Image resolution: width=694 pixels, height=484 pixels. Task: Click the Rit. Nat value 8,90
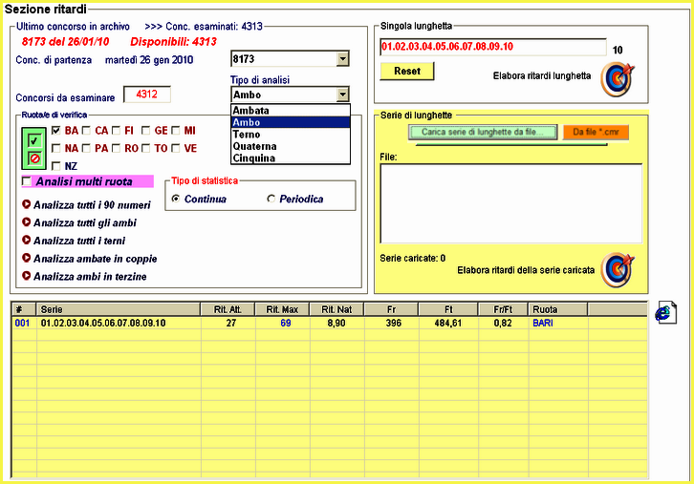pyautogui.click(x=336, y=323)
